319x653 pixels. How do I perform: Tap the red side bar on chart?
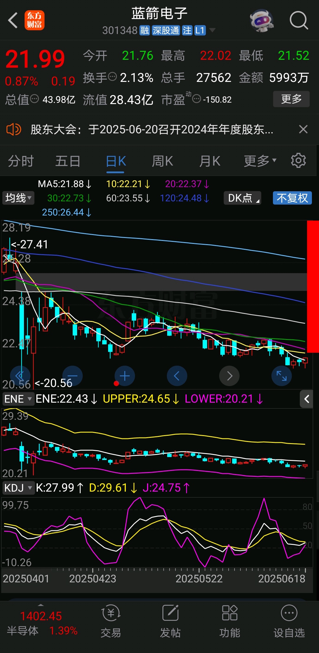coord(313,287)
